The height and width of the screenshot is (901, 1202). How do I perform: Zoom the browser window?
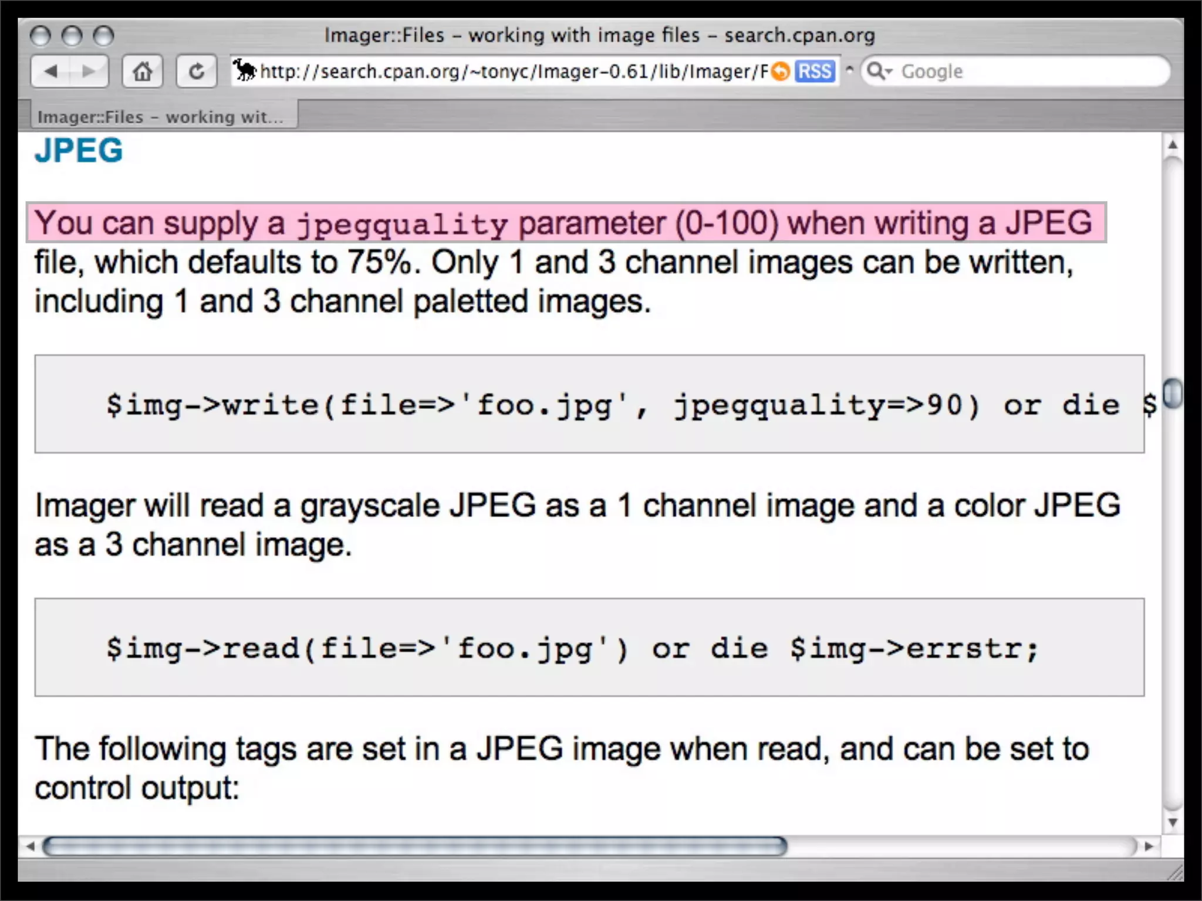click(x=103, y=36)
